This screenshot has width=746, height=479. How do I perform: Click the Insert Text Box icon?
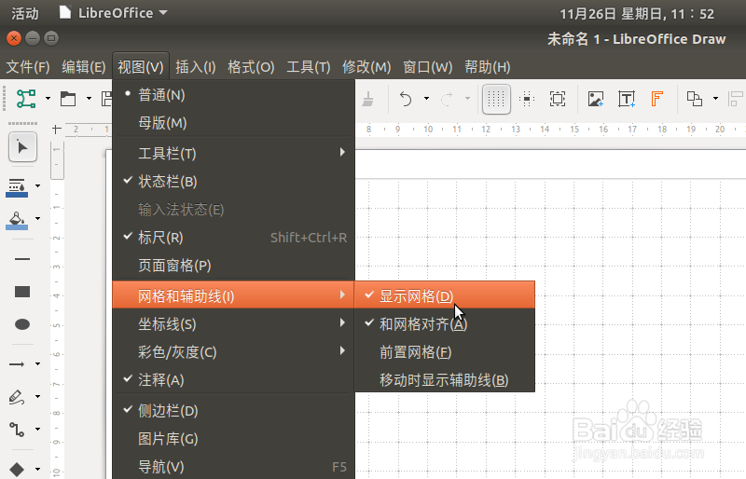627,99
